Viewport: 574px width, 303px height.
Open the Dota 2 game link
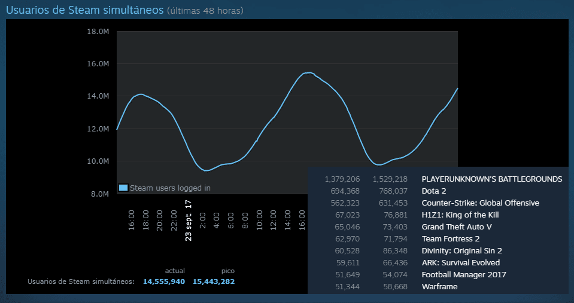[434, 191]
